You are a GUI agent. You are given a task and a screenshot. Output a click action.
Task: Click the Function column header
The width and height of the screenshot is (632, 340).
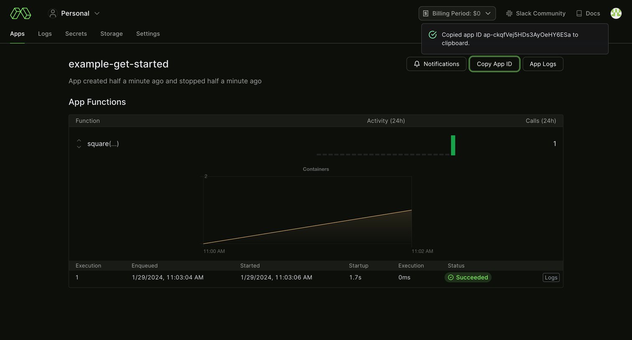coord(88,121)
